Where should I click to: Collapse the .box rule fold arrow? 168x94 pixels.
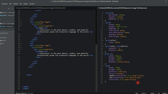104,66
